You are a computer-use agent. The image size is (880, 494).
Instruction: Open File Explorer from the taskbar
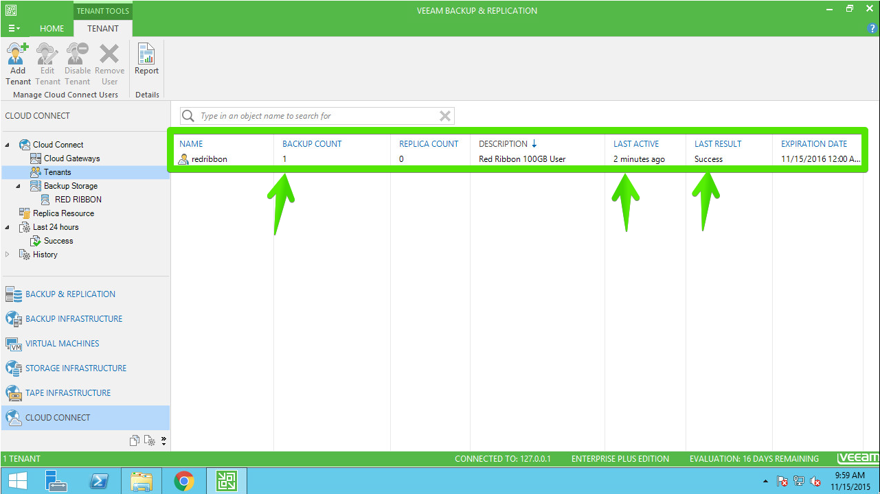coord(142,481)
